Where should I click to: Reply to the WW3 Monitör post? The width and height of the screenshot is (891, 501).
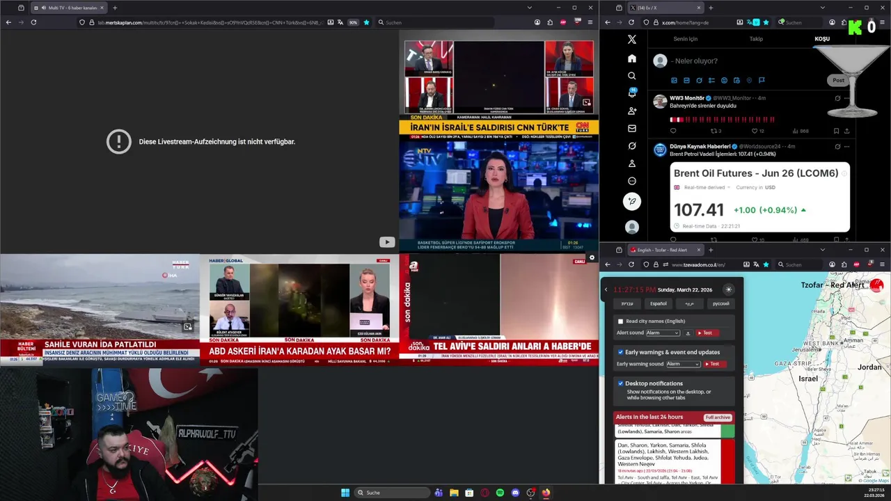673,131
